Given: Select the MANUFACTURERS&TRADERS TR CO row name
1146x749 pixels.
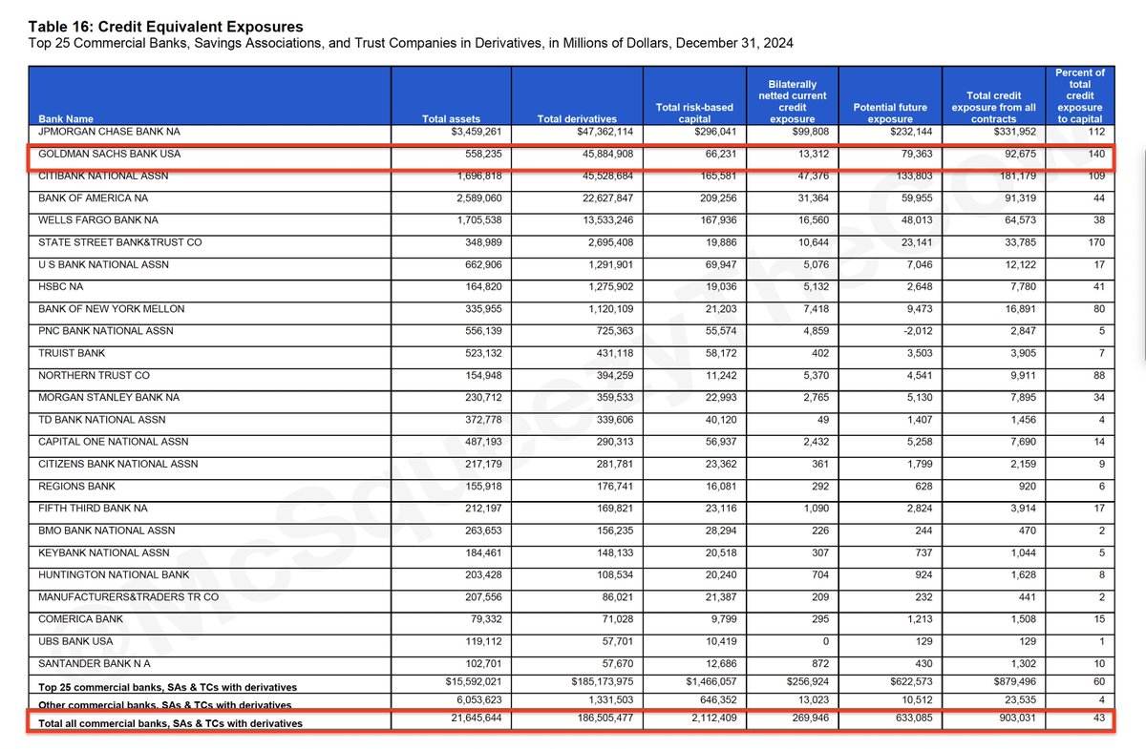Looking at the screenshot, I should click(129, 596).
